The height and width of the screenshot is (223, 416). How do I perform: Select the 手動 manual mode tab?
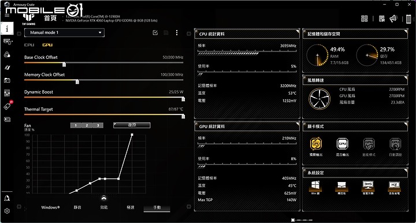(x=157, y=207)
